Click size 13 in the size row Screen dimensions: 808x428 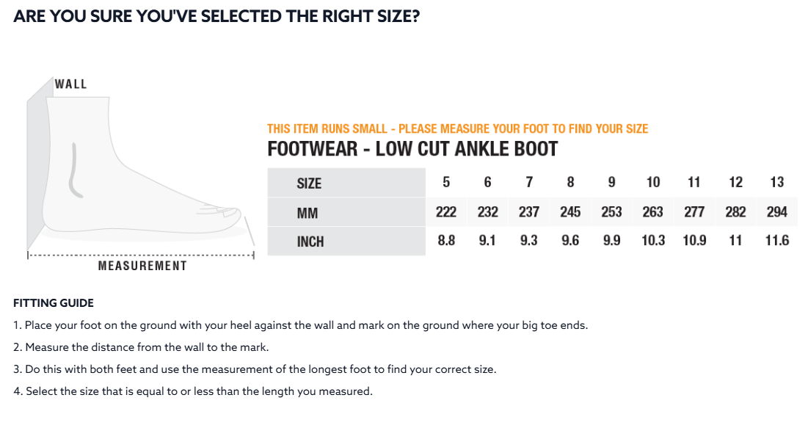click(776, 182)
